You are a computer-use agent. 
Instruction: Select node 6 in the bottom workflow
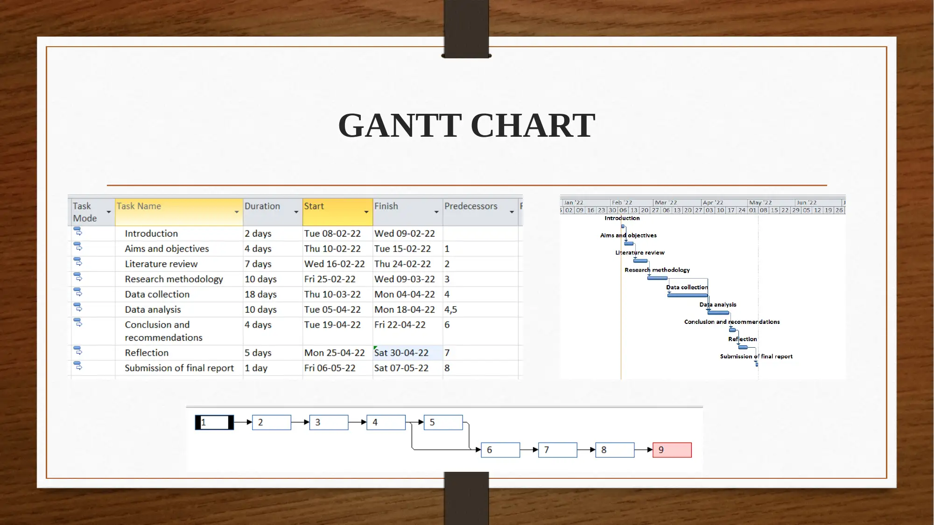pos(501,449)
